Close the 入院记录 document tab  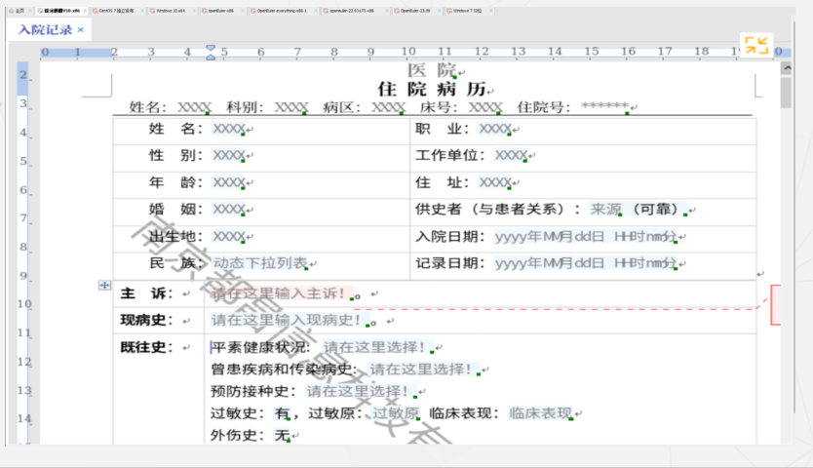tap(81, 30)
